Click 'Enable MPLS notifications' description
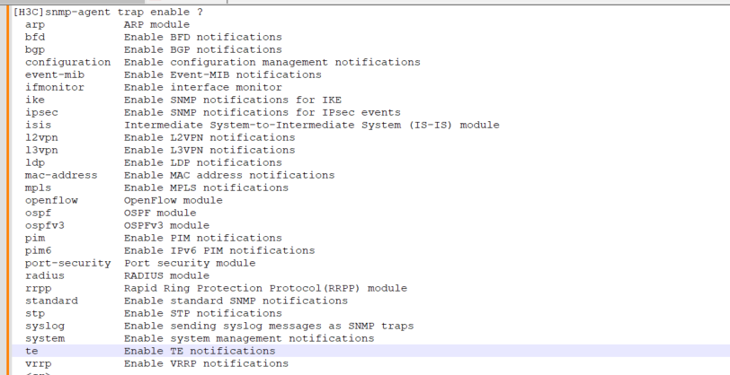This screenshot has width=730, height=375. tap(206, 187)
